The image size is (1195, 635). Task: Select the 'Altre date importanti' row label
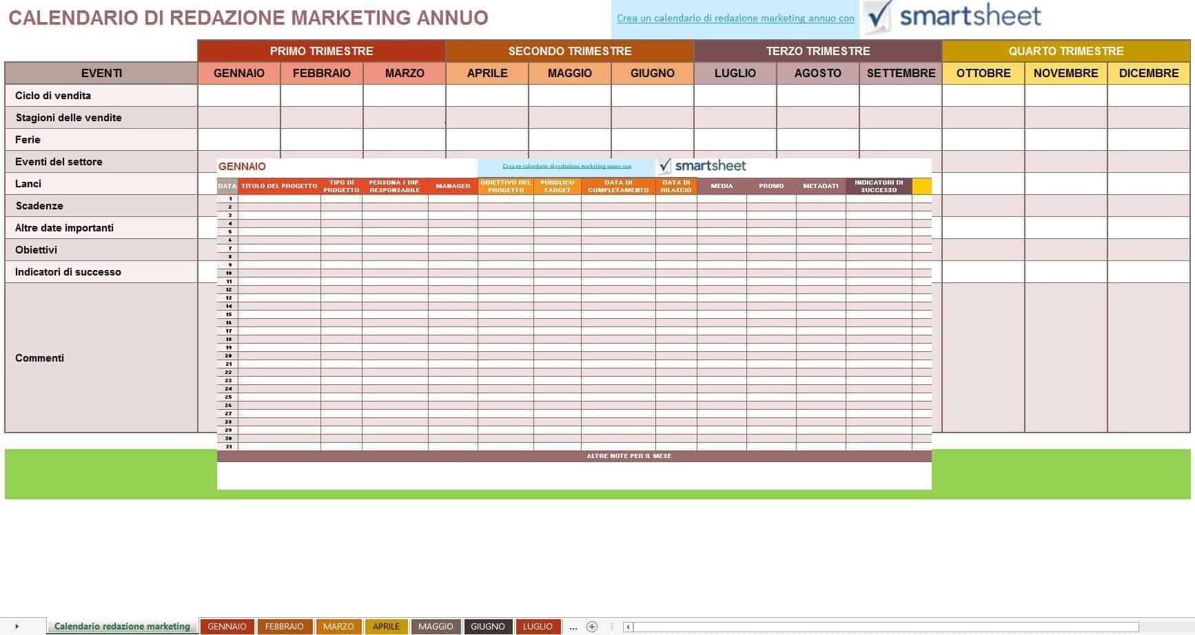pyautogui.click(x=101, y=228)
